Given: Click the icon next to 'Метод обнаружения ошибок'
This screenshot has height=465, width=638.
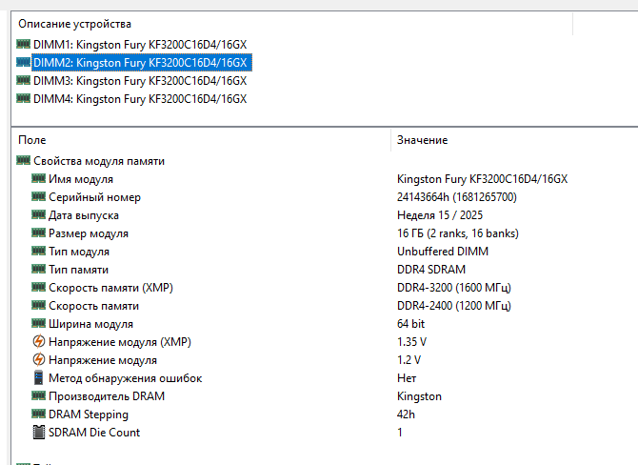Looking at the screenshot, I should pyautogui.click(x=39, y=377).
